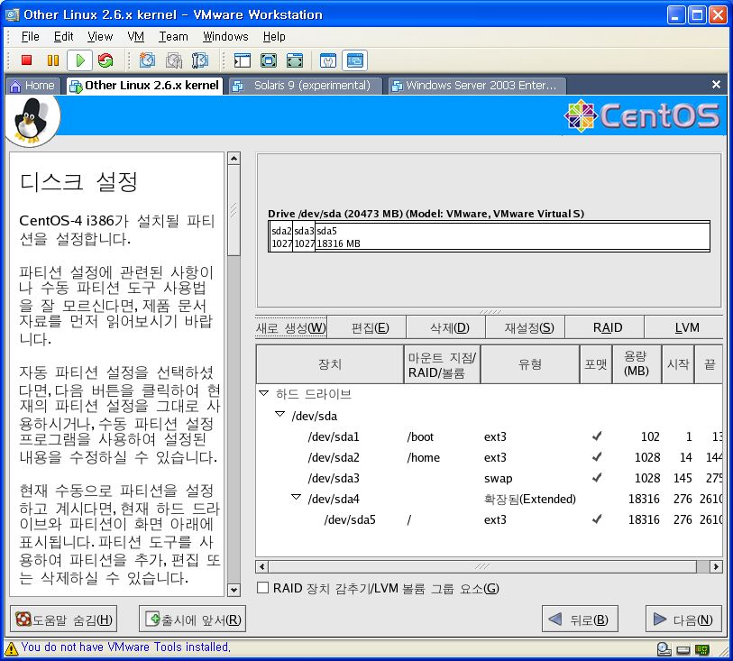The height and width of the screenshot is (661, 733).
Task: Click the 새로 생성(W) new partition button
Action: (x=291, y=327)
